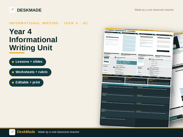Screen dimensions: 183x137
Task: Click the footer DeskMade pencil logo icon
Action: click(x=12, y=132)
